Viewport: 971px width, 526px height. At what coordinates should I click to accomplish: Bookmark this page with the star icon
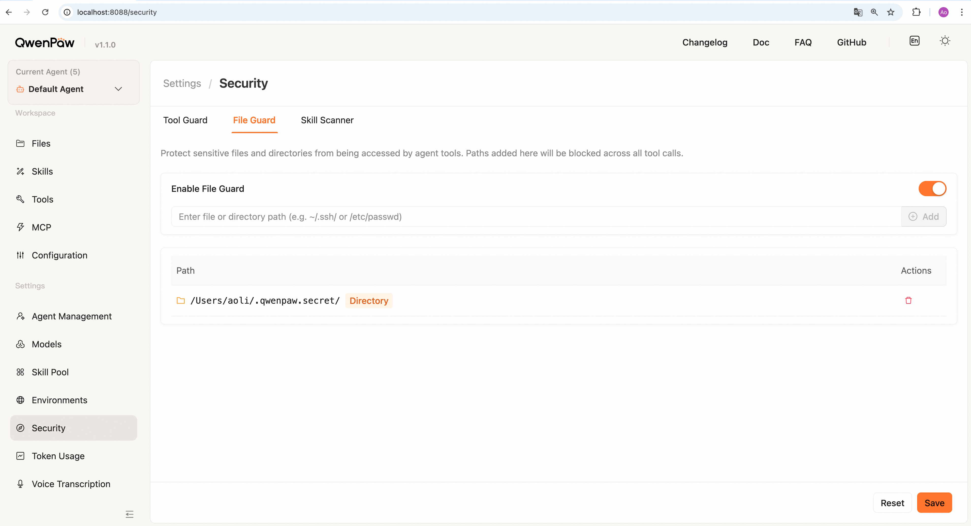coord(890,12)
